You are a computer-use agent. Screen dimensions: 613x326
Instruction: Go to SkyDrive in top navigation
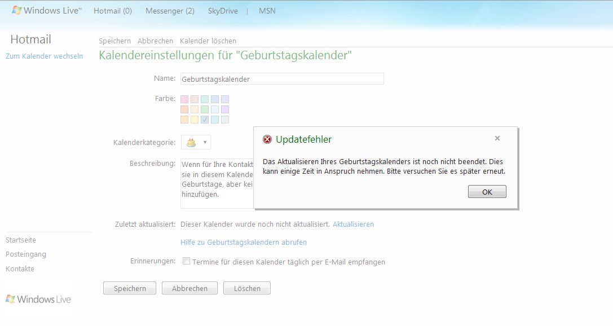pyautogui.click(x=223, y=11)
